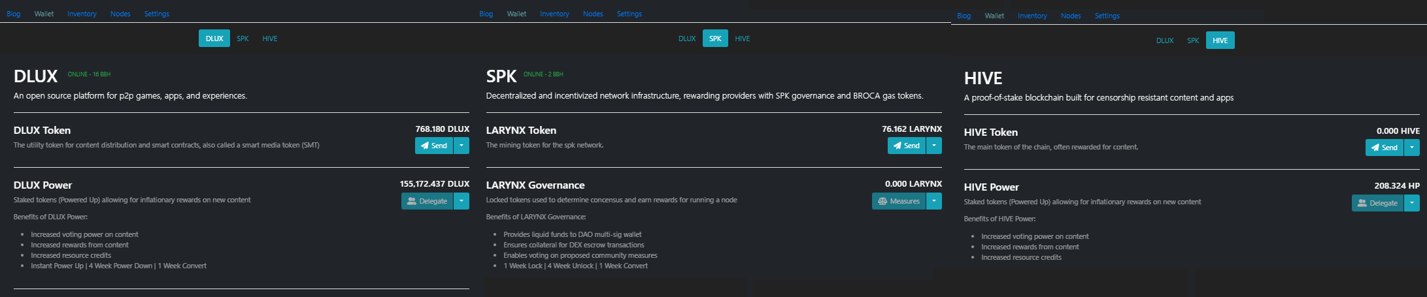Click "Enables voting on proposed community measures"
The height and width of the screenshot is (297, 1427).
pos(580,255)
